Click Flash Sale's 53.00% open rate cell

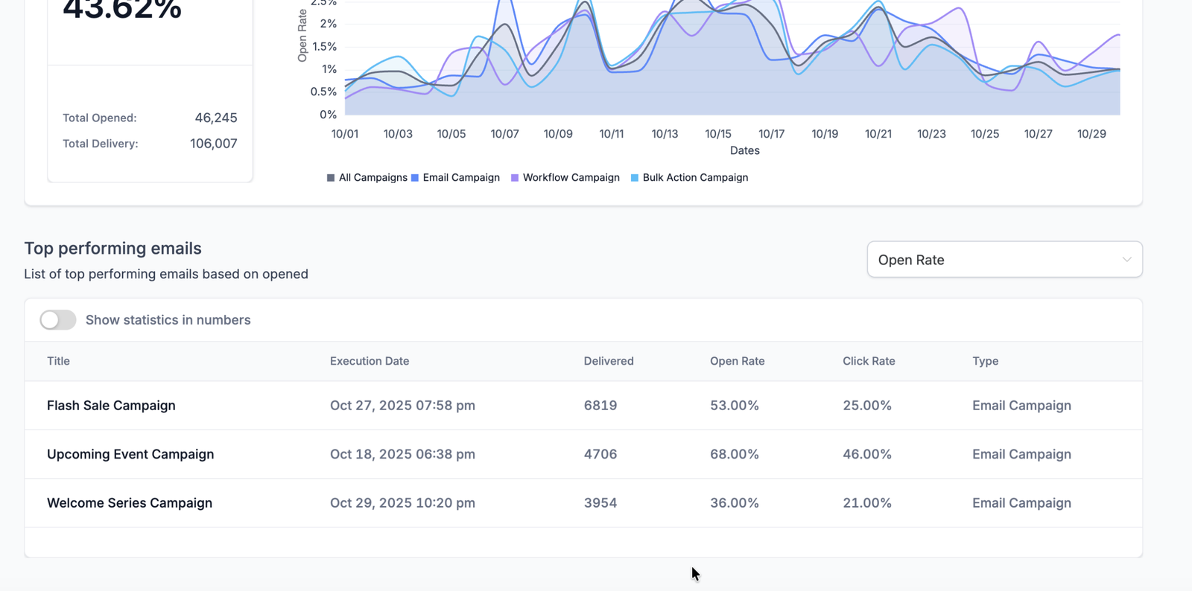734,406
